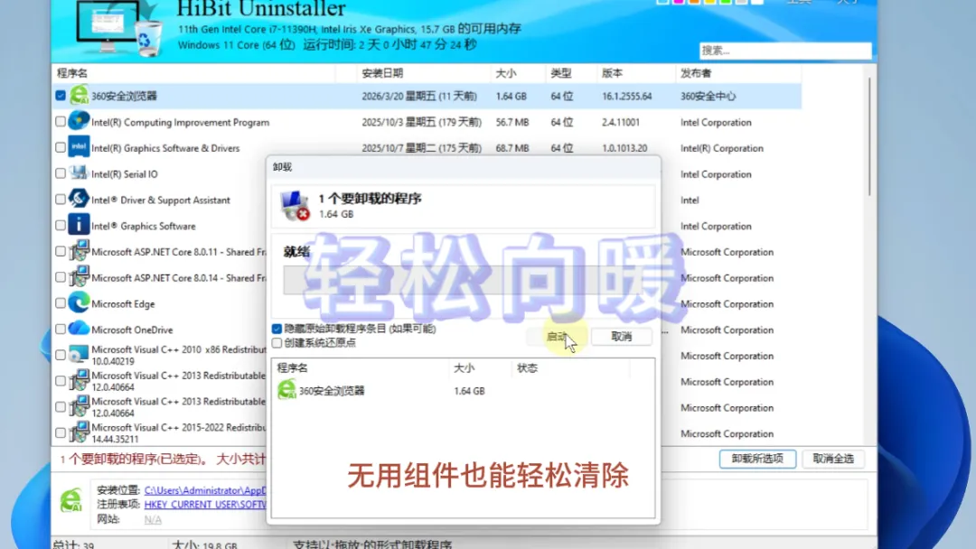Click the version cell "16.1.2555.64"
Image resolution: width=976 pixels, height=549 pixels.
(627, 96)
